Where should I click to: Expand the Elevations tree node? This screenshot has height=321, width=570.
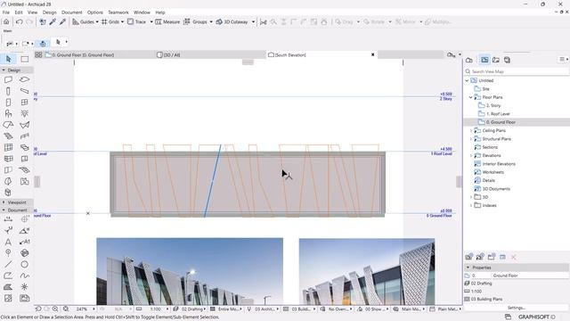tap(471, 155)
